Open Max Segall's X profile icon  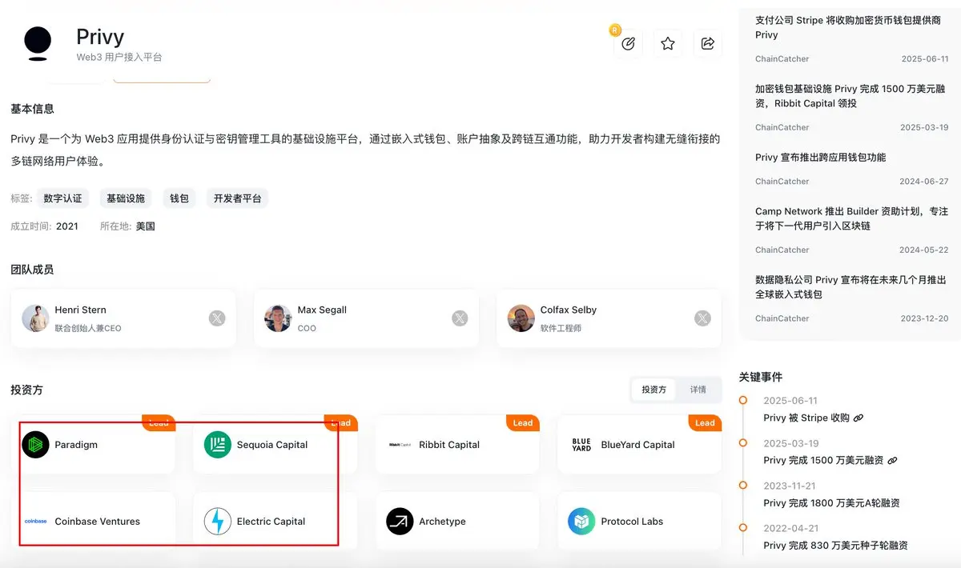[x=460, y=318]
